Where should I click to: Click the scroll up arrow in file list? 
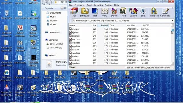click(x=172, y=25)
